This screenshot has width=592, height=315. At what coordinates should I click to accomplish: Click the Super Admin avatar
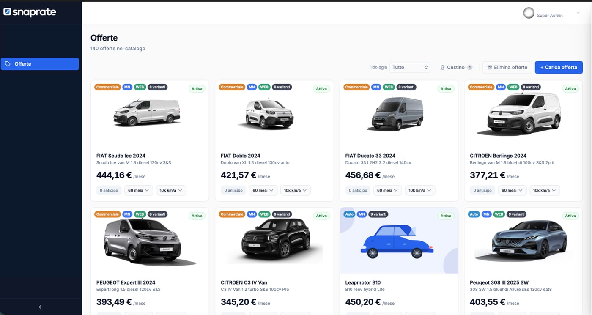click(529, 13)
